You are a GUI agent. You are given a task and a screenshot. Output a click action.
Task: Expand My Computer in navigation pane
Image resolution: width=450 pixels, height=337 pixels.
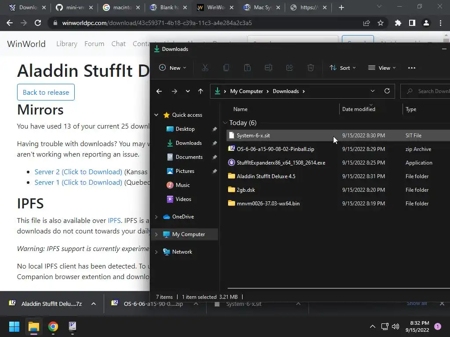point(156,234)
